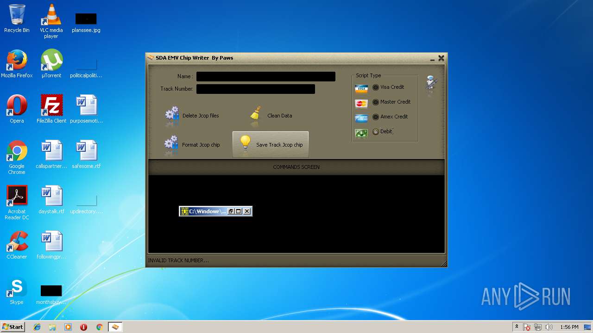
Task: Select the Master Credit radio button
Action: pyautogui.click(x=376, y=102)
